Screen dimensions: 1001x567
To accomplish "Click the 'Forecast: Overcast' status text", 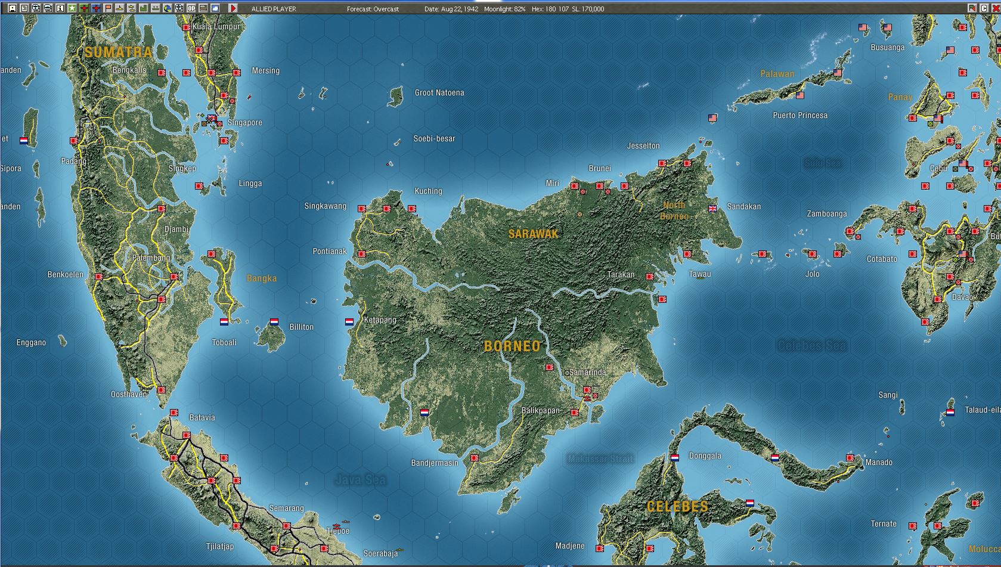I will [x=373, y=9].
